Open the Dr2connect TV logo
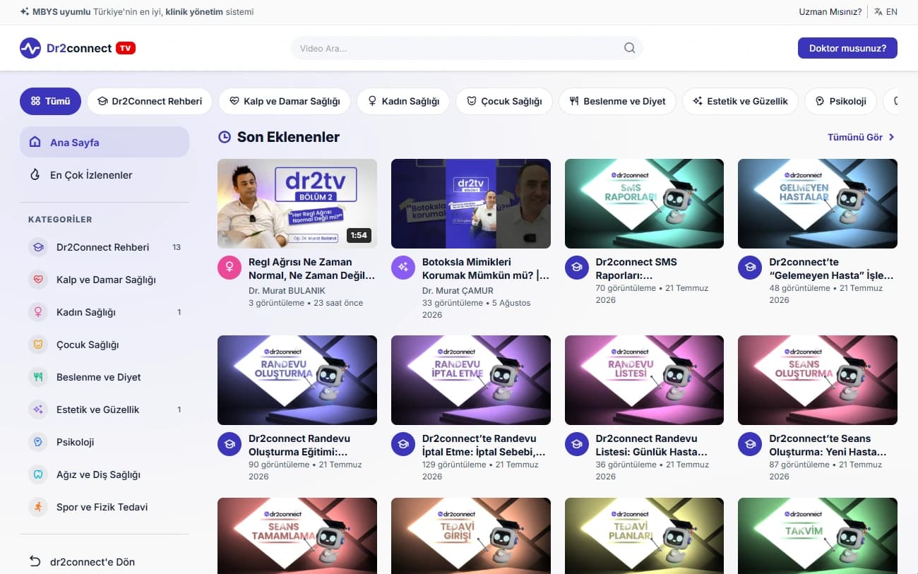This screenshot has height=574, width=918. click(78, 48)
